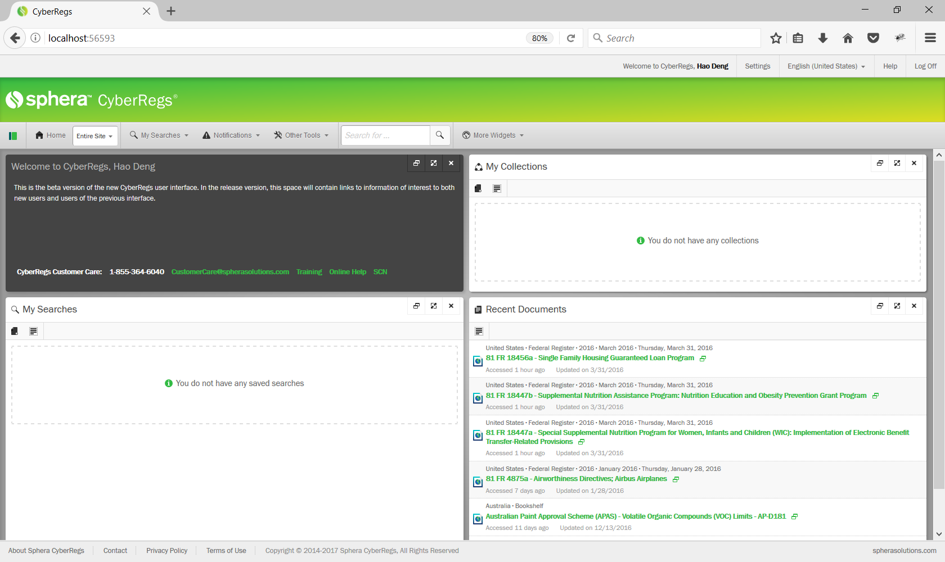Click the CustomerCare email link

[x=230, y=272]
